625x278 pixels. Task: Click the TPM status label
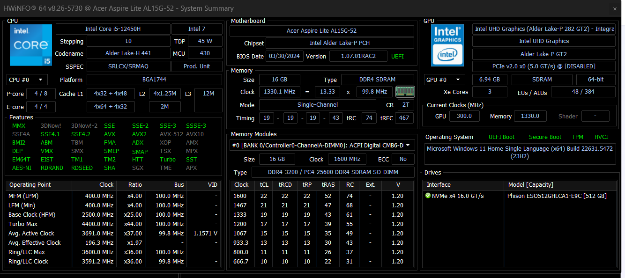coord(577,137)
